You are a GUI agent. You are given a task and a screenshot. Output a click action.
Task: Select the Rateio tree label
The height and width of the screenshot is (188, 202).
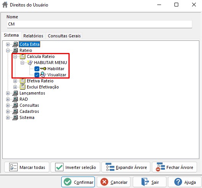click(26, 50)
